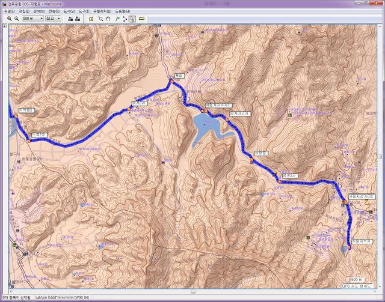
Task: Click the waypoint marker by the 사일시장거리2 label
Action: coord(345,202)
